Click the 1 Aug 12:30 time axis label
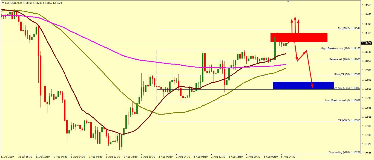This screenshot has height=160, width=374. coord(113,157)
